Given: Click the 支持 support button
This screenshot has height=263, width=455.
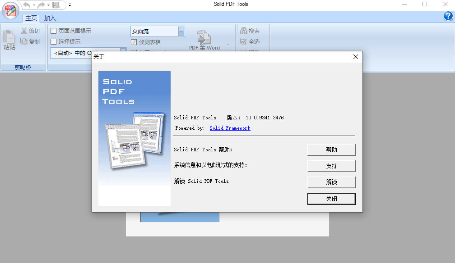Looking at the screenshot, I should click(331, 166).
